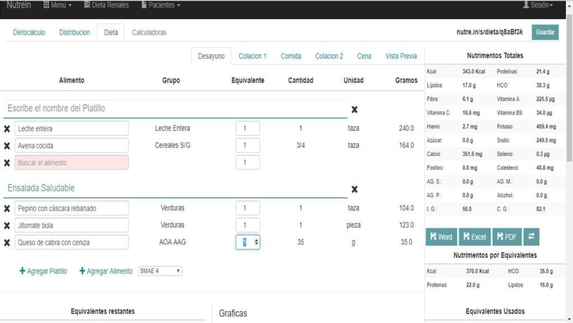The width and height of the screenshot is (573, 323).
Task: Expand the Pacientes menu
Action: pyautogui.click(x=161, y=5)
